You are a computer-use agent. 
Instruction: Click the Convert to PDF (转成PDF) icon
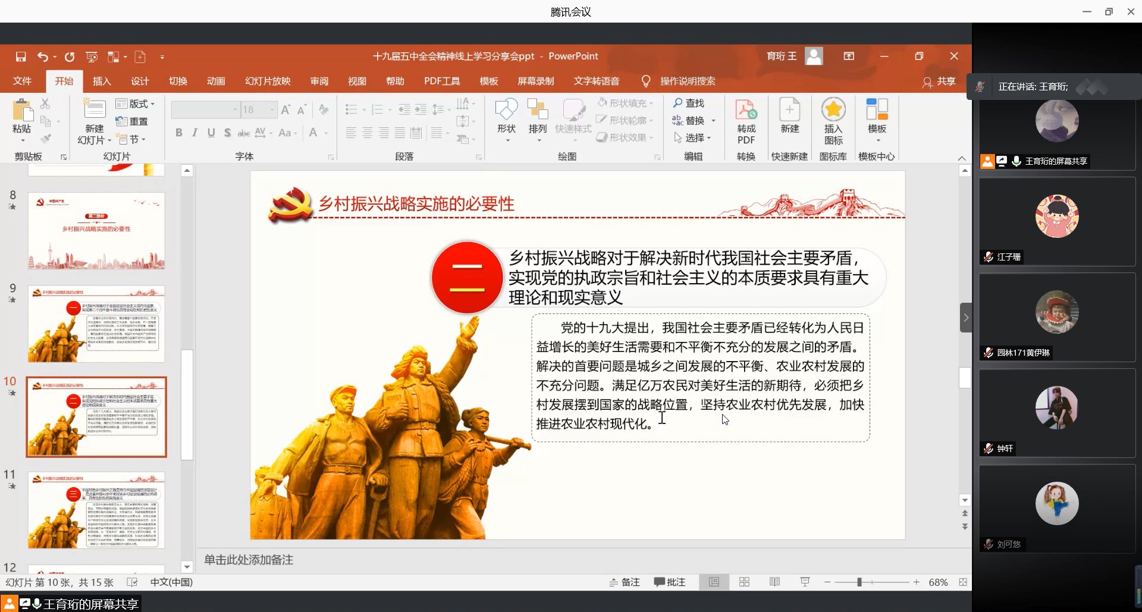[x=746, y=121]
